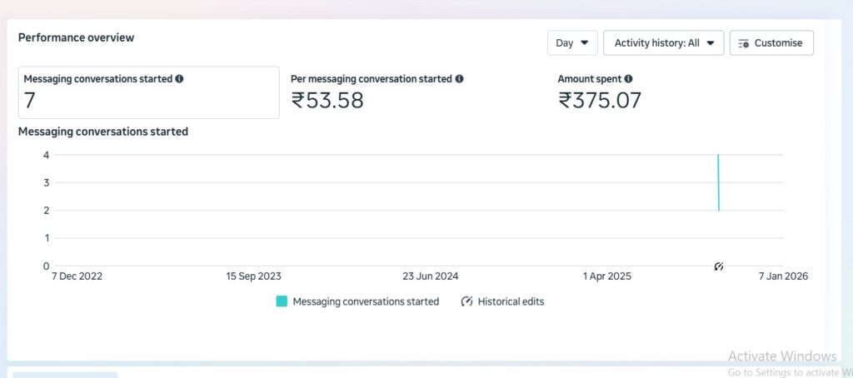Click info icon next to Per messaging conversation started
This screenshot has width=853, height=378.
459,79
